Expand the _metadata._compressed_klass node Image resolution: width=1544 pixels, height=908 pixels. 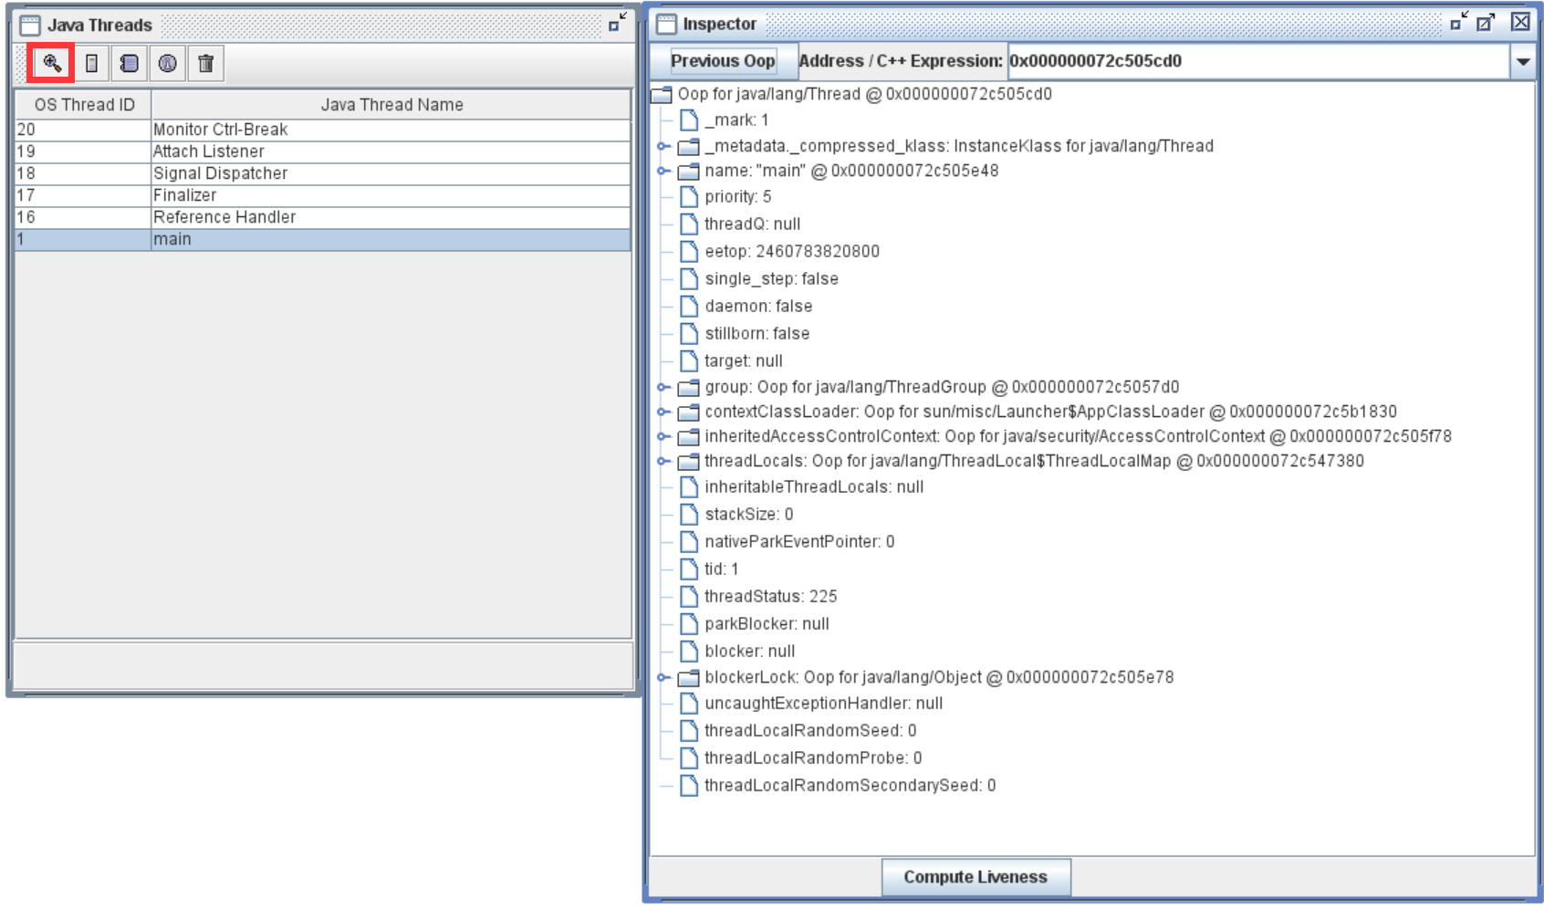[x=663, y=146]
